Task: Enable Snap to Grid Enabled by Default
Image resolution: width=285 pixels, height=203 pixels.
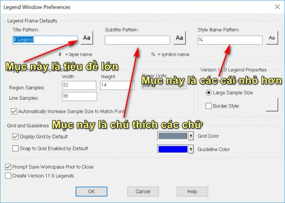Action: tap(15, 148)
